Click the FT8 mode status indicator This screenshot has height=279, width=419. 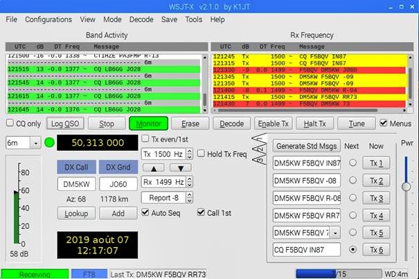(89, 274)
